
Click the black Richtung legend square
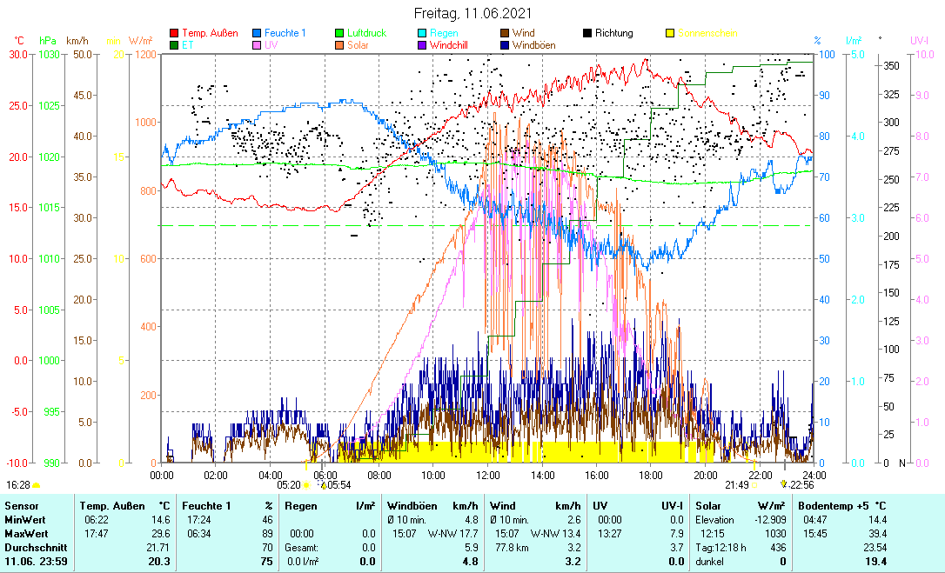[587, 34]
